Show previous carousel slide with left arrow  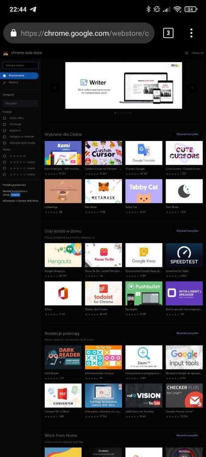click(55, 88)
